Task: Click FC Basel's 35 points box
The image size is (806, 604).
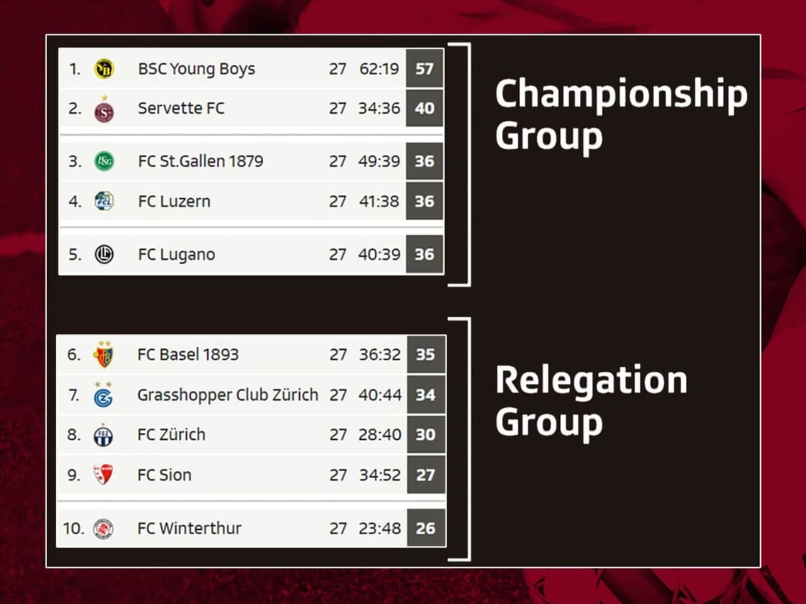Action: coord(426,354)
